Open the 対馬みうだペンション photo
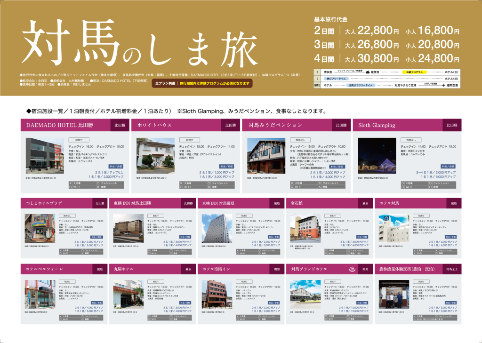This screenshot has width=482, height=343. coord(266,156)
